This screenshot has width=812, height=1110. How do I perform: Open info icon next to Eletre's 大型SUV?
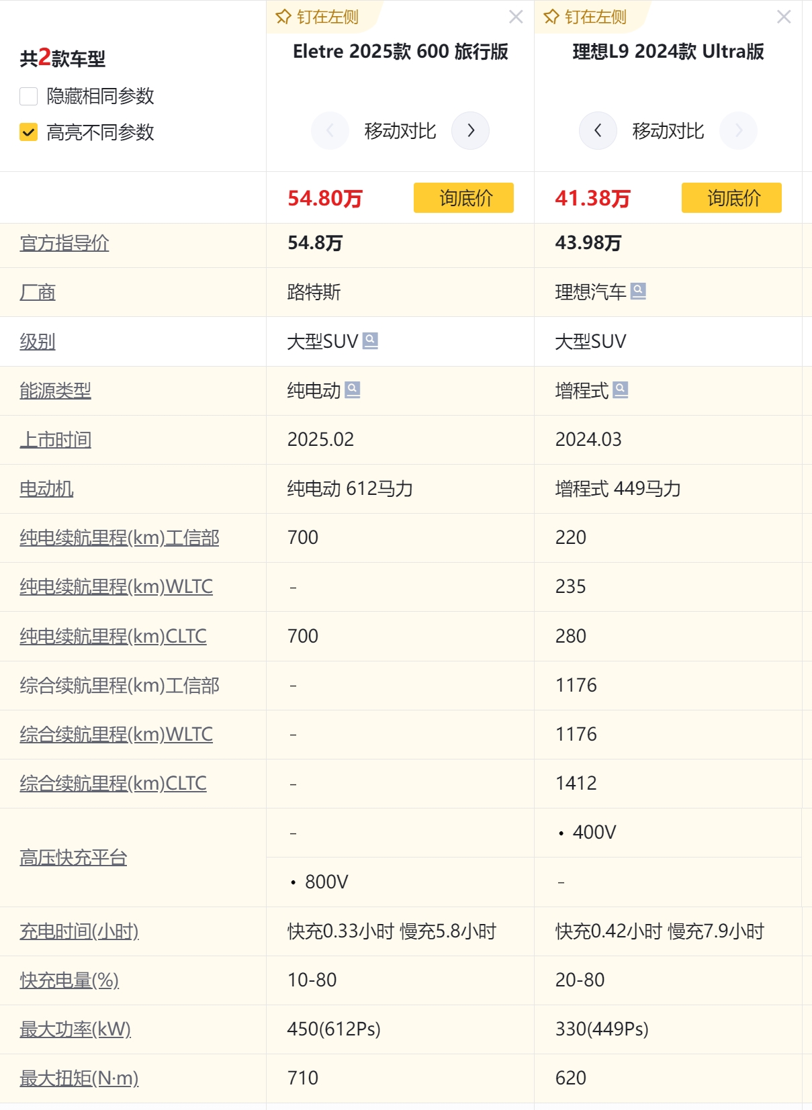[x=370, y=340]
